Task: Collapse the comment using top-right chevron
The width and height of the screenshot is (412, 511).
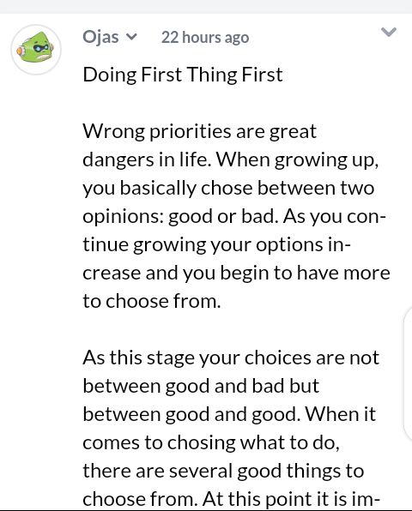Action: pyautogui.click(x=389, y=32)
